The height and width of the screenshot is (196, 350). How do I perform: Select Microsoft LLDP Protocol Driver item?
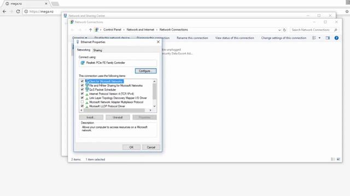(x=107, y=106)
